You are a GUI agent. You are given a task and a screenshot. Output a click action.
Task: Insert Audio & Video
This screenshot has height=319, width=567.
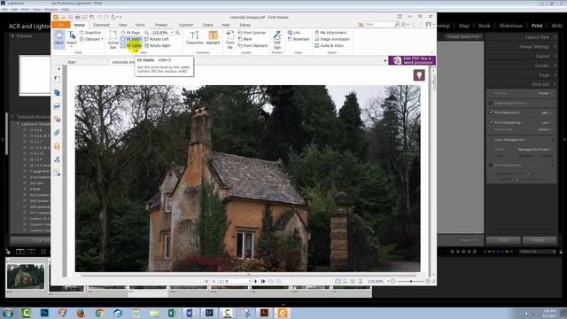(x=329, y=45)
